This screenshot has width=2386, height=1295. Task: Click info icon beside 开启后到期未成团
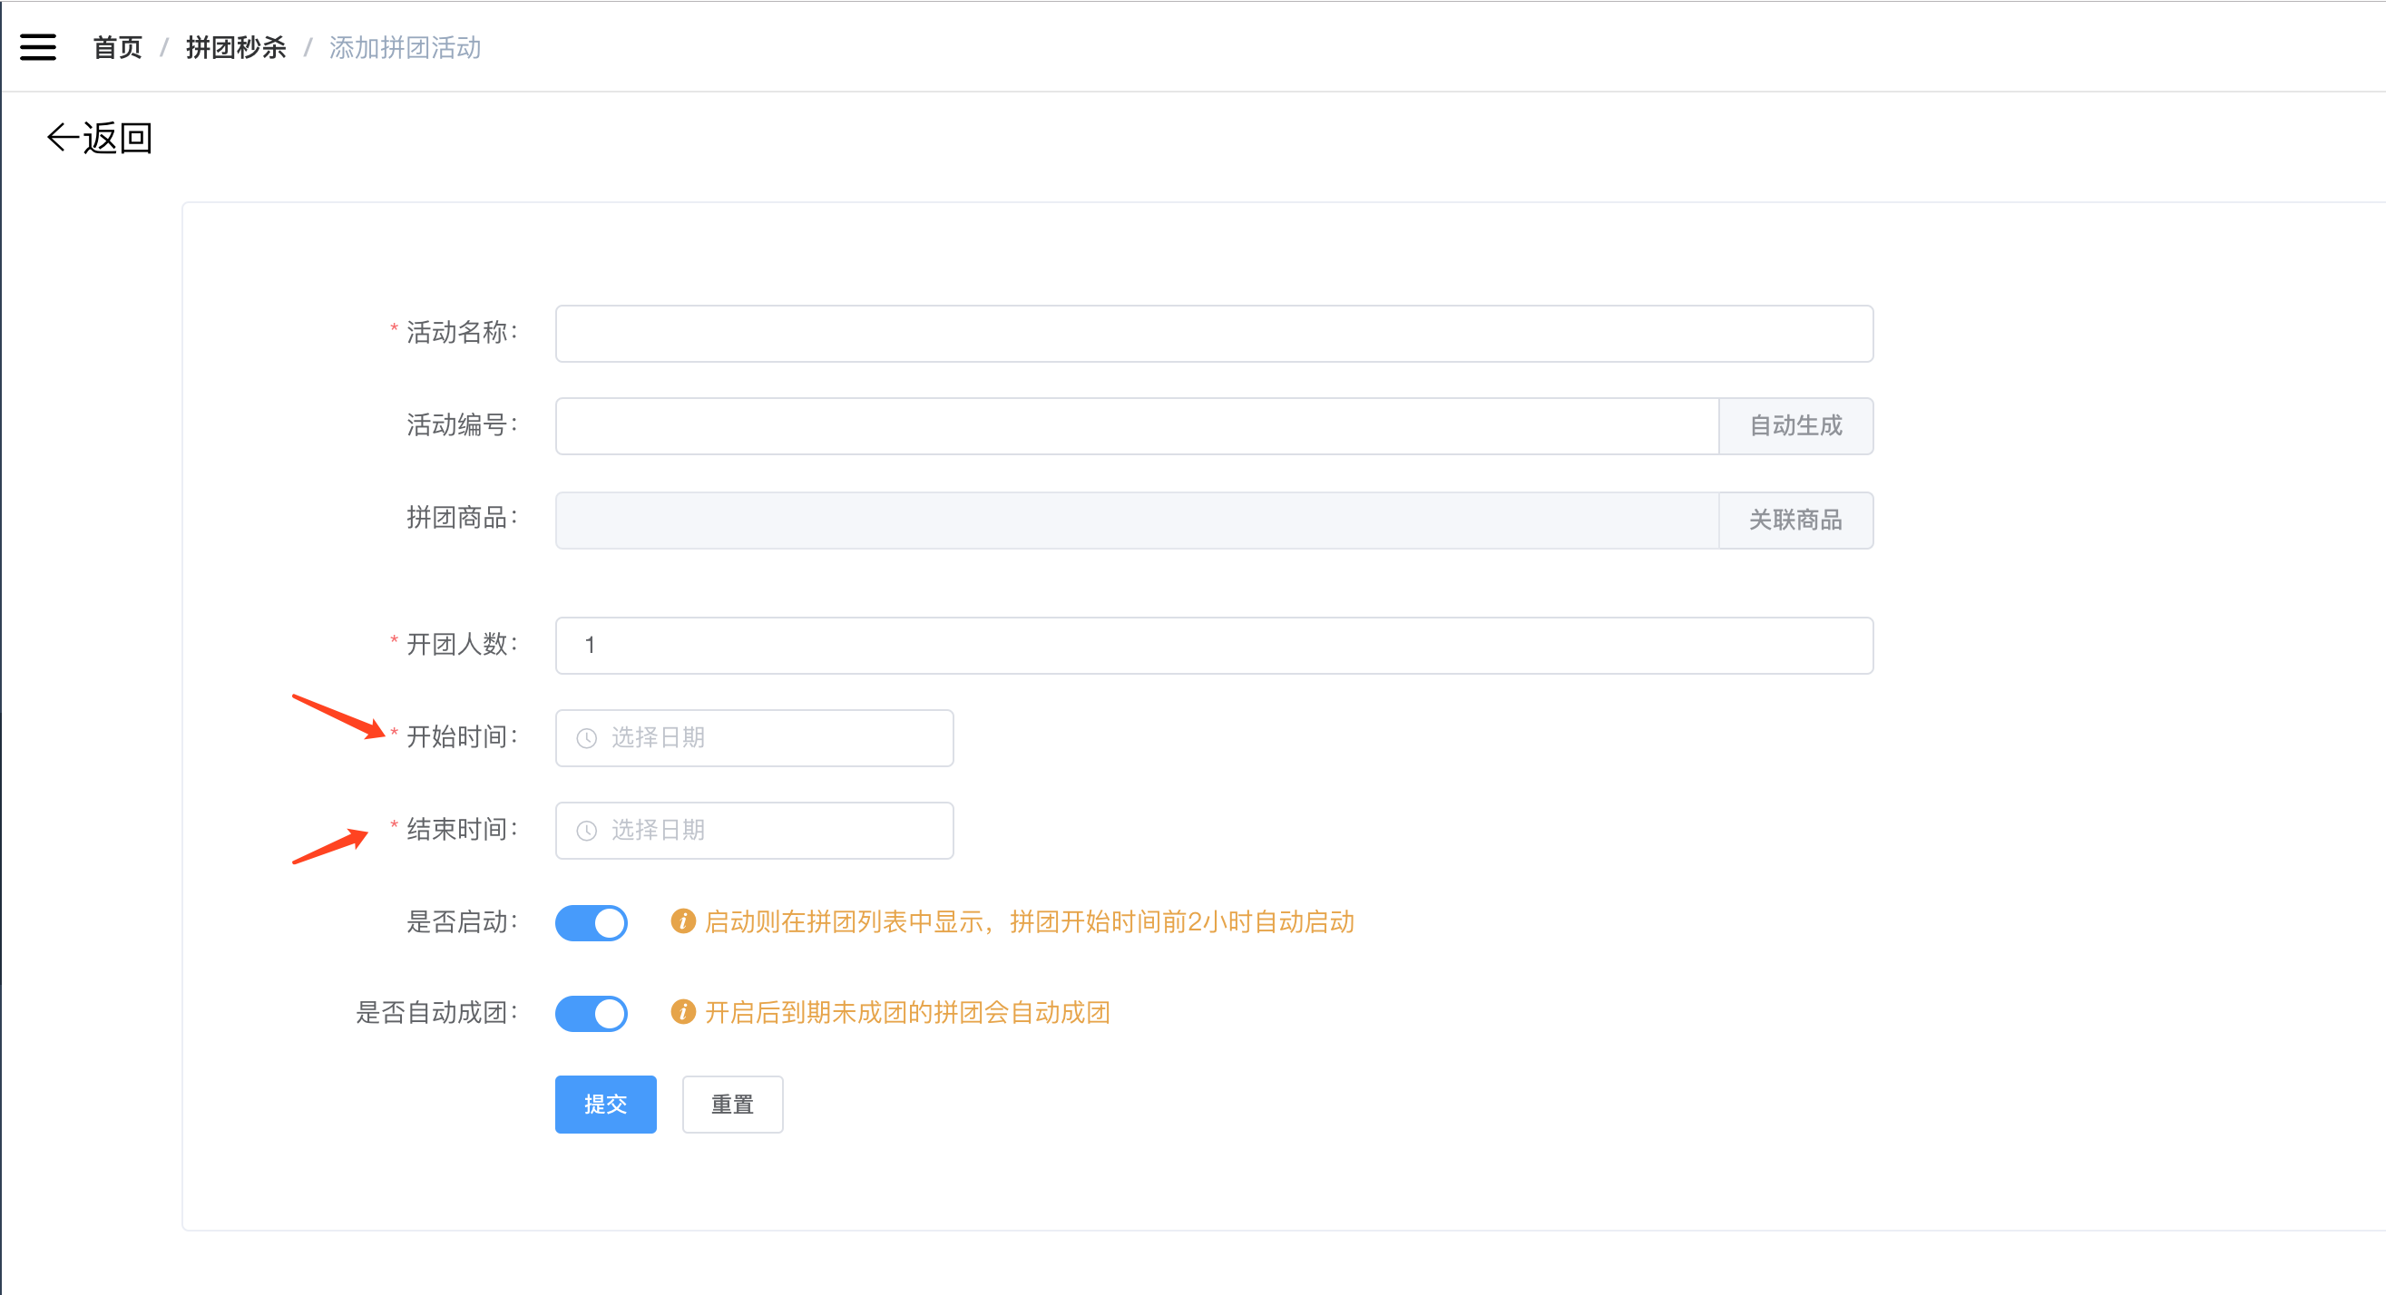pos(682,1012)
